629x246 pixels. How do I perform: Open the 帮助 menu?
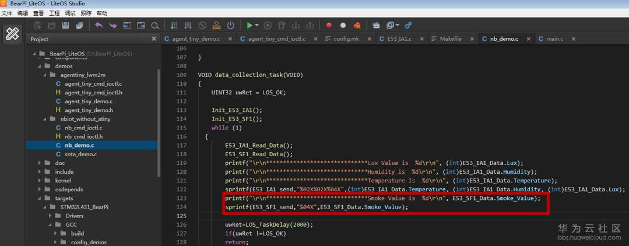tap(102, 13)
